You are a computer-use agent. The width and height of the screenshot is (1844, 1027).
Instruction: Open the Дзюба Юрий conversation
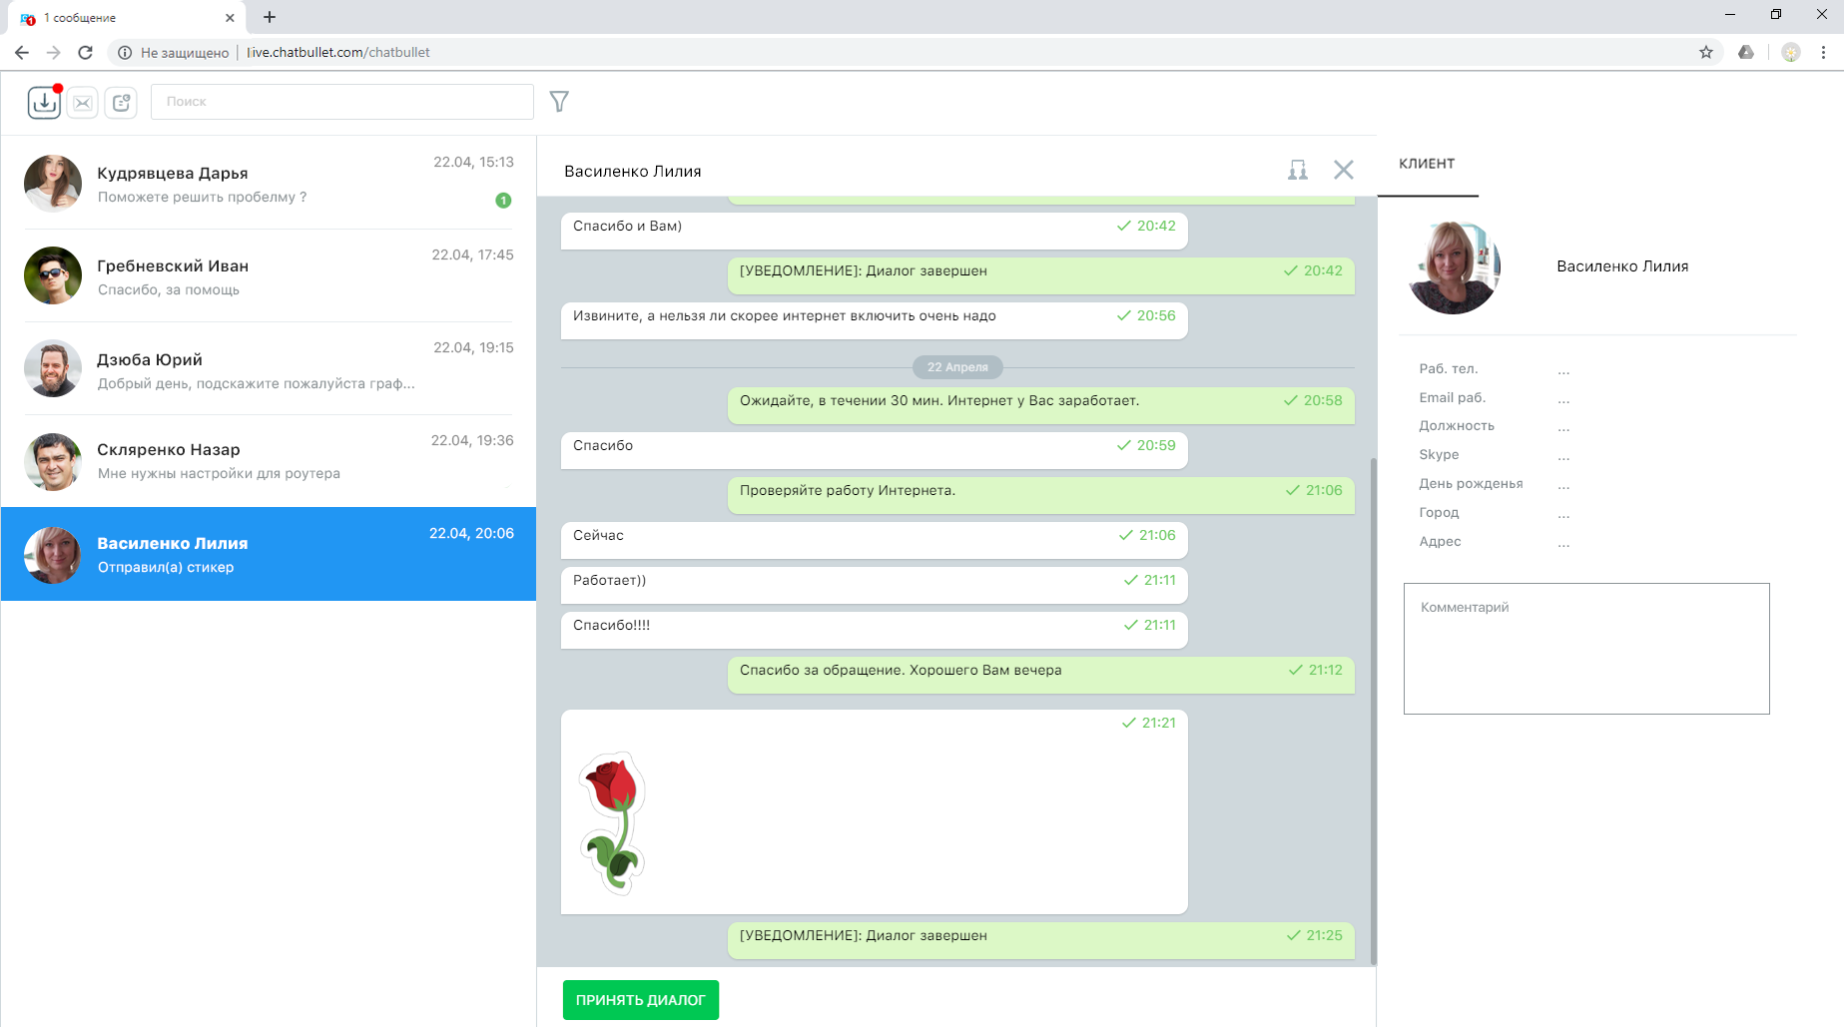point(268,369)
